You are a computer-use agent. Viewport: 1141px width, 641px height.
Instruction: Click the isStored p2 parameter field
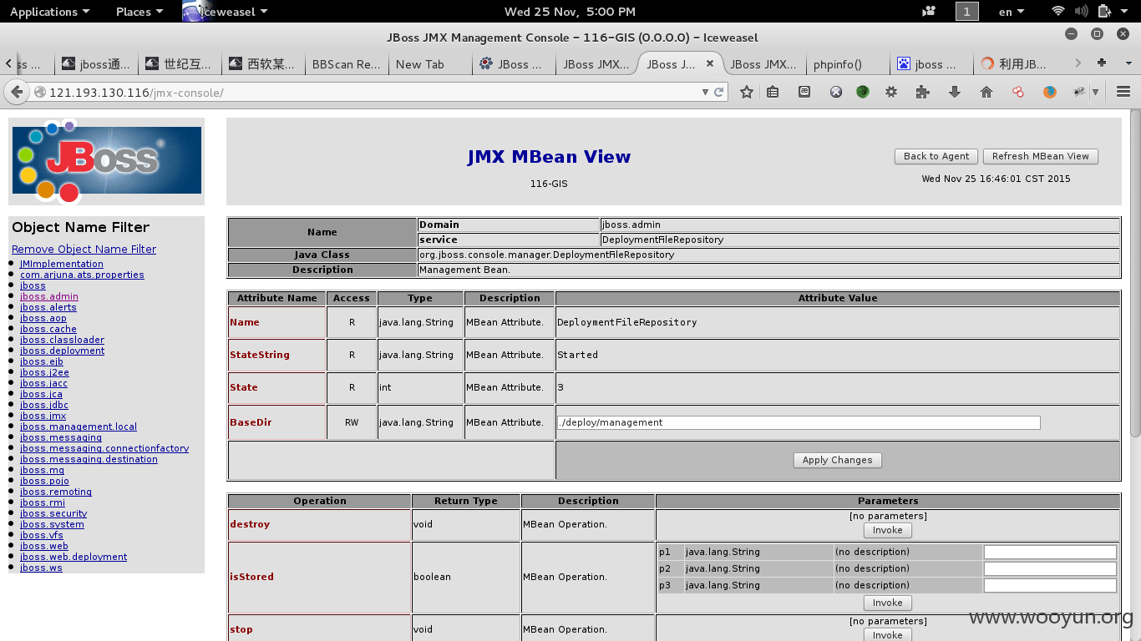(1050, 568)
